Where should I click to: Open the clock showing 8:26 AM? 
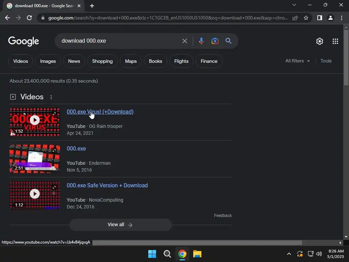pyautogui.click(x=336, y=254)
